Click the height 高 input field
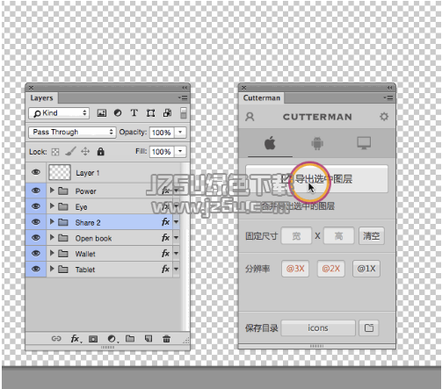The image size is (442, 389). pos(338,236)
